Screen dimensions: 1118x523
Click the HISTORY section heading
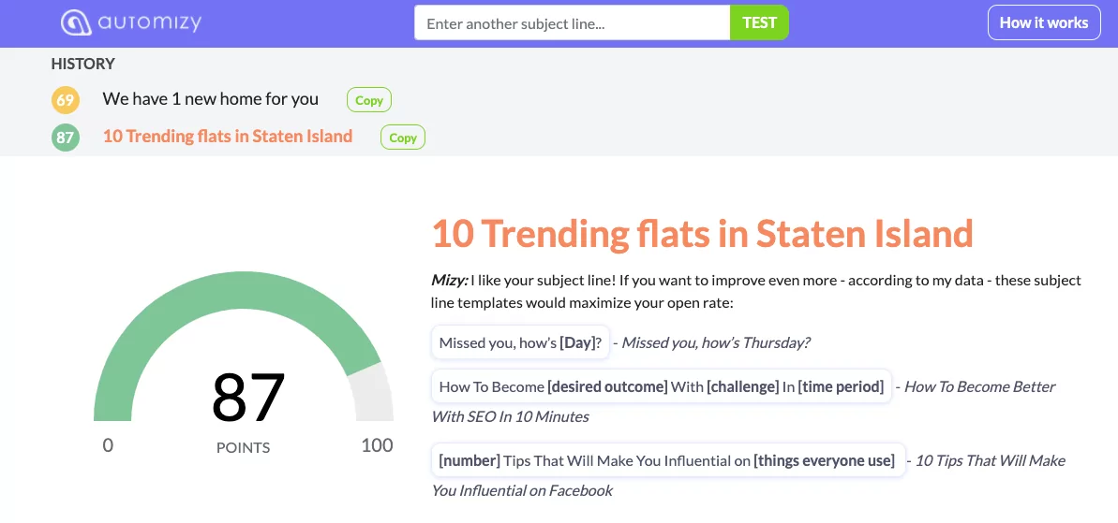tap(82, 64)
